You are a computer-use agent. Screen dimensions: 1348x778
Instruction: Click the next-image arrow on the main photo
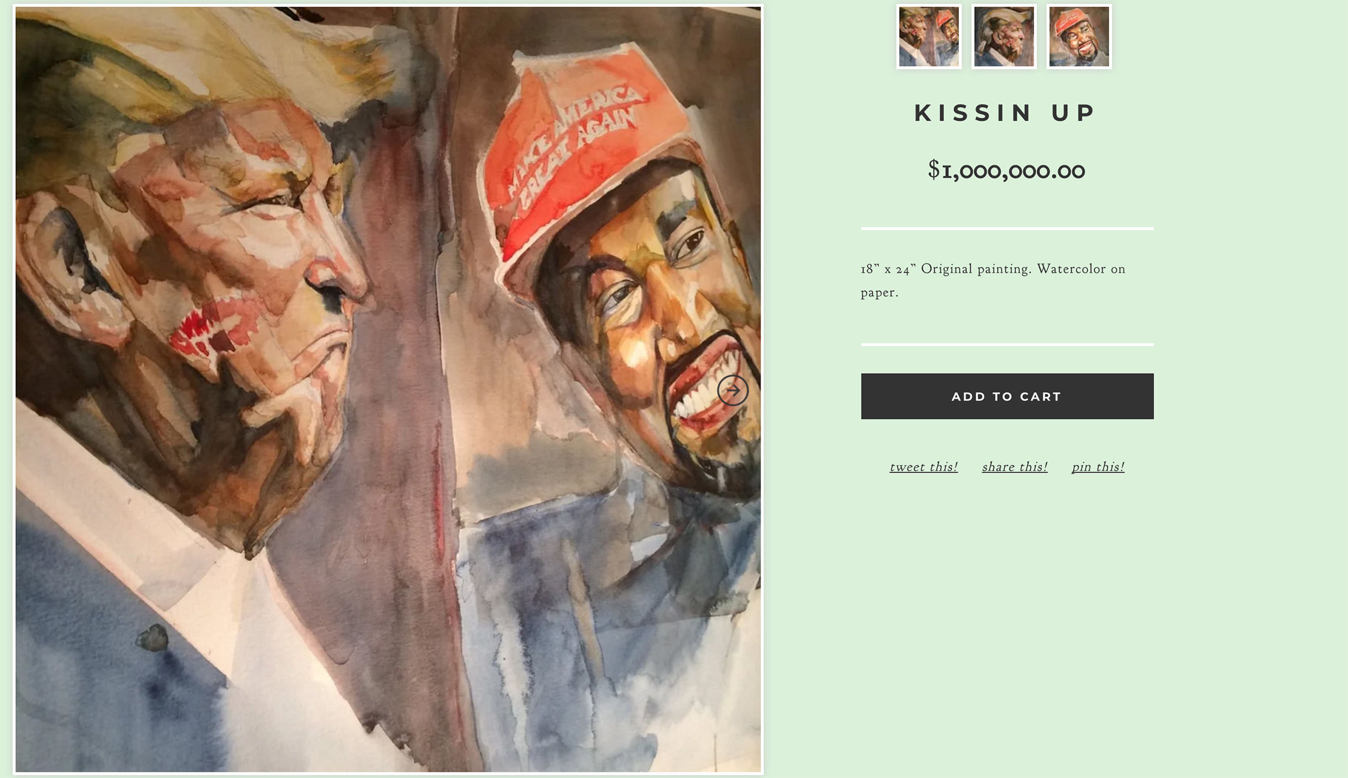click(x=734, y=390)
